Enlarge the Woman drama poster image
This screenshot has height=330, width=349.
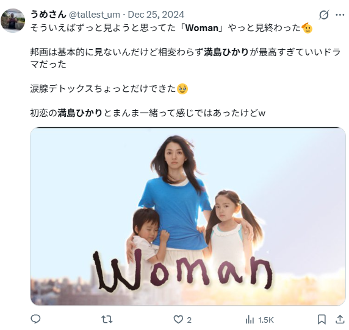(x=188, y=216)
